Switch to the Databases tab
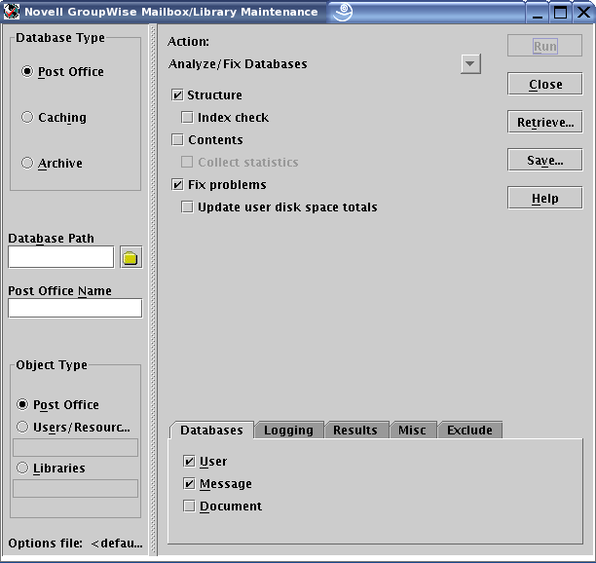This screenshot has width=596, height=563. click(211, 430)
